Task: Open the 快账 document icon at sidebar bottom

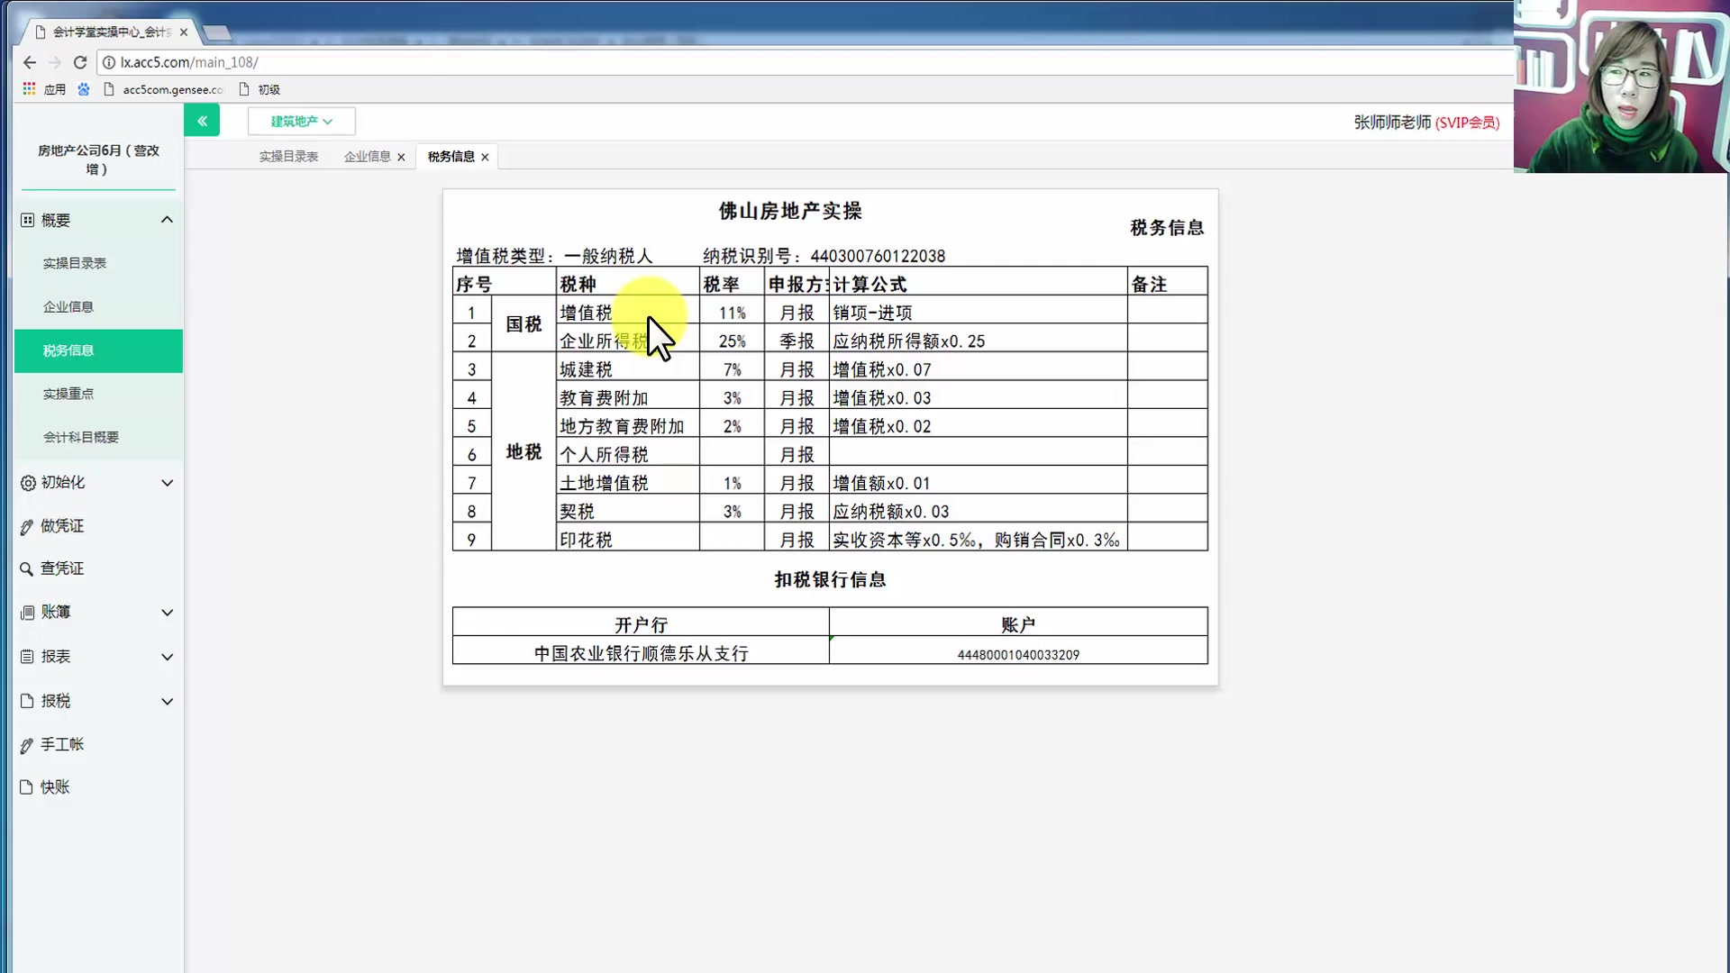Action: click(x=26, y=787)
